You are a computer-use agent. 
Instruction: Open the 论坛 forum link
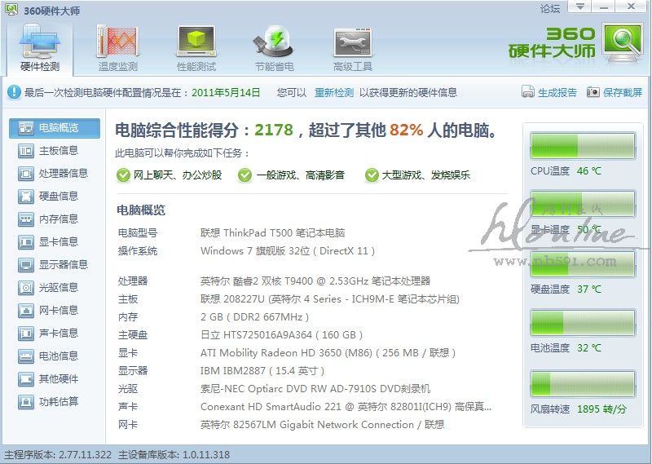click(549, 8)
